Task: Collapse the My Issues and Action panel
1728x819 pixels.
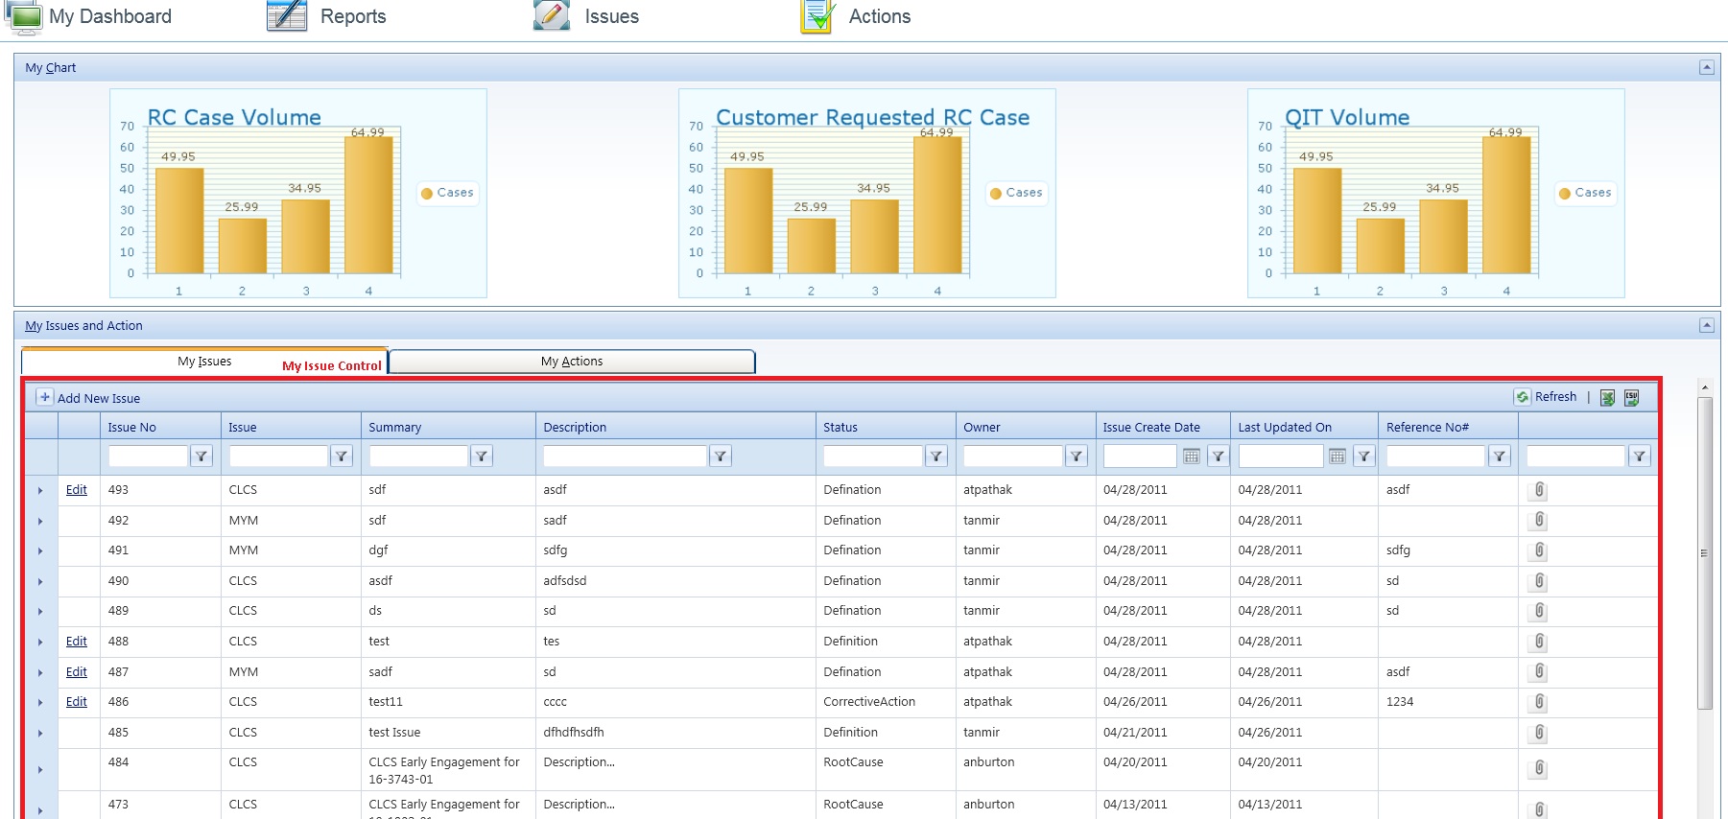Action: [x=1706, y=325]
